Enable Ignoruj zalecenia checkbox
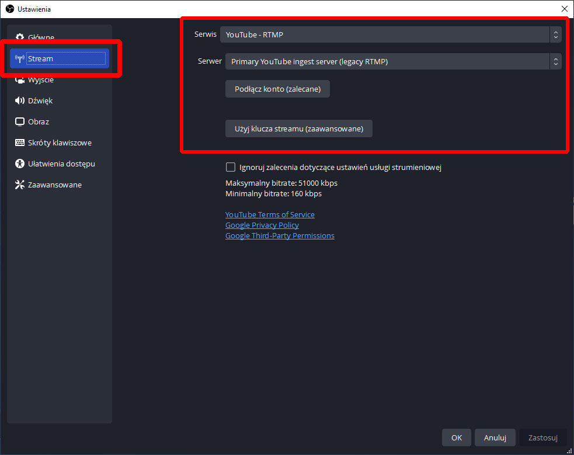Viewport: 574px width, 455px height. [231, 168]
